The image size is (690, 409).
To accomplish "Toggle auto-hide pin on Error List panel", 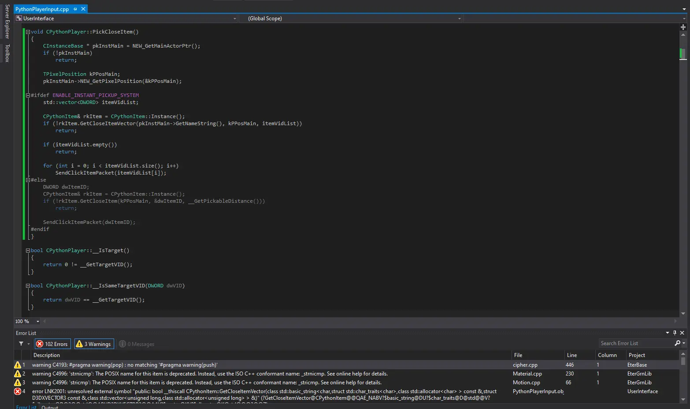I will pyautogui.click(x=675, y=333).
